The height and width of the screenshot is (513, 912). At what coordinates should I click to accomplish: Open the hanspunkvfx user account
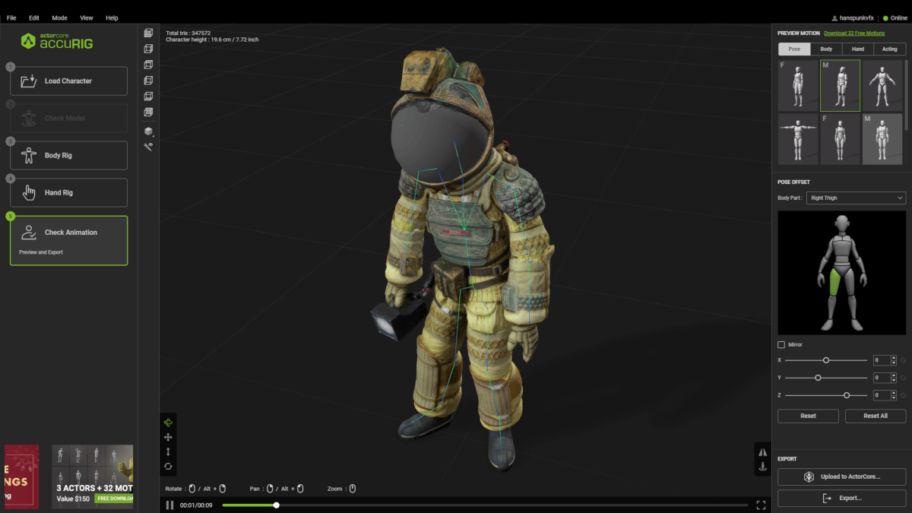point(853,17)
